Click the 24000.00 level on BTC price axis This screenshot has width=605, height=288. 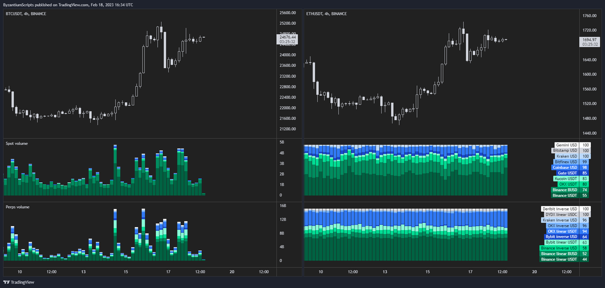coord(287,55)
